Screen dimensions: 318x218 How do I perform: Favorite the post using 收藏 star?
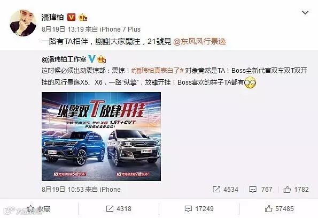38,209
